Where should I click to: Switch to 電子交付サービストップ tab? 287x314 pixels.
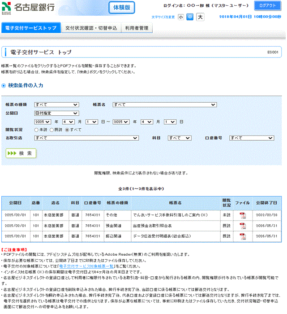31,28
